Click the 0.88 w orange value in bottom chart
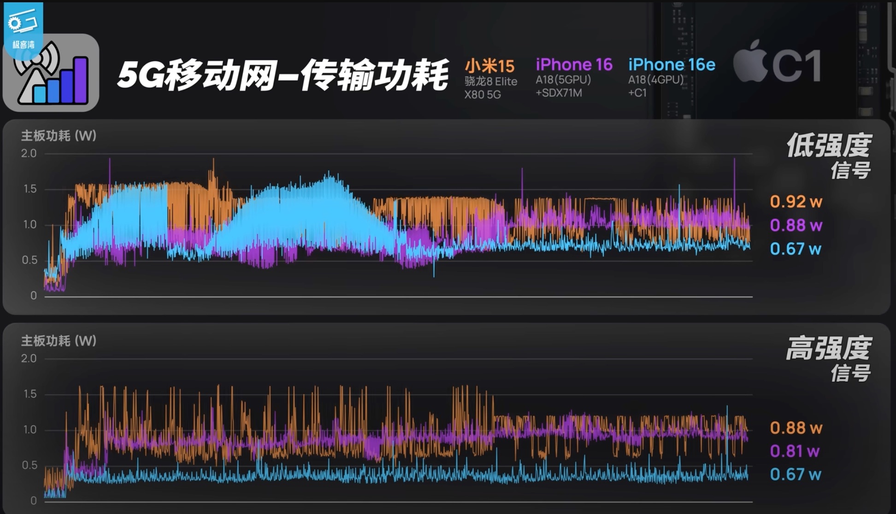This screenshot has height=514, width=896. (x=796, y=428)
